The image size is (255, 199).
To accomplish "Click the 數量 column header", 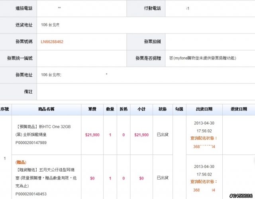I will (110, 109).
